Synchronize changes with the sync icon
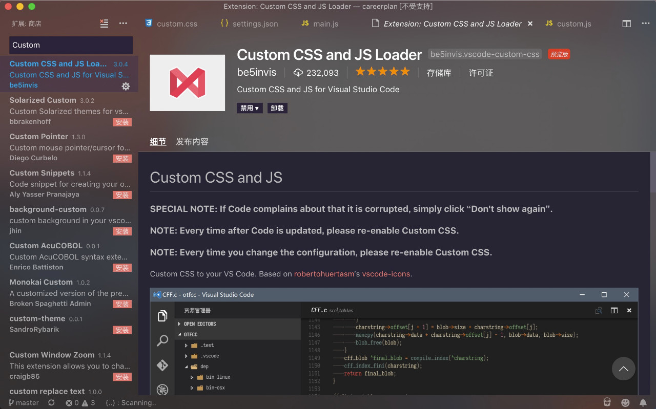 (x=51, y=403)
